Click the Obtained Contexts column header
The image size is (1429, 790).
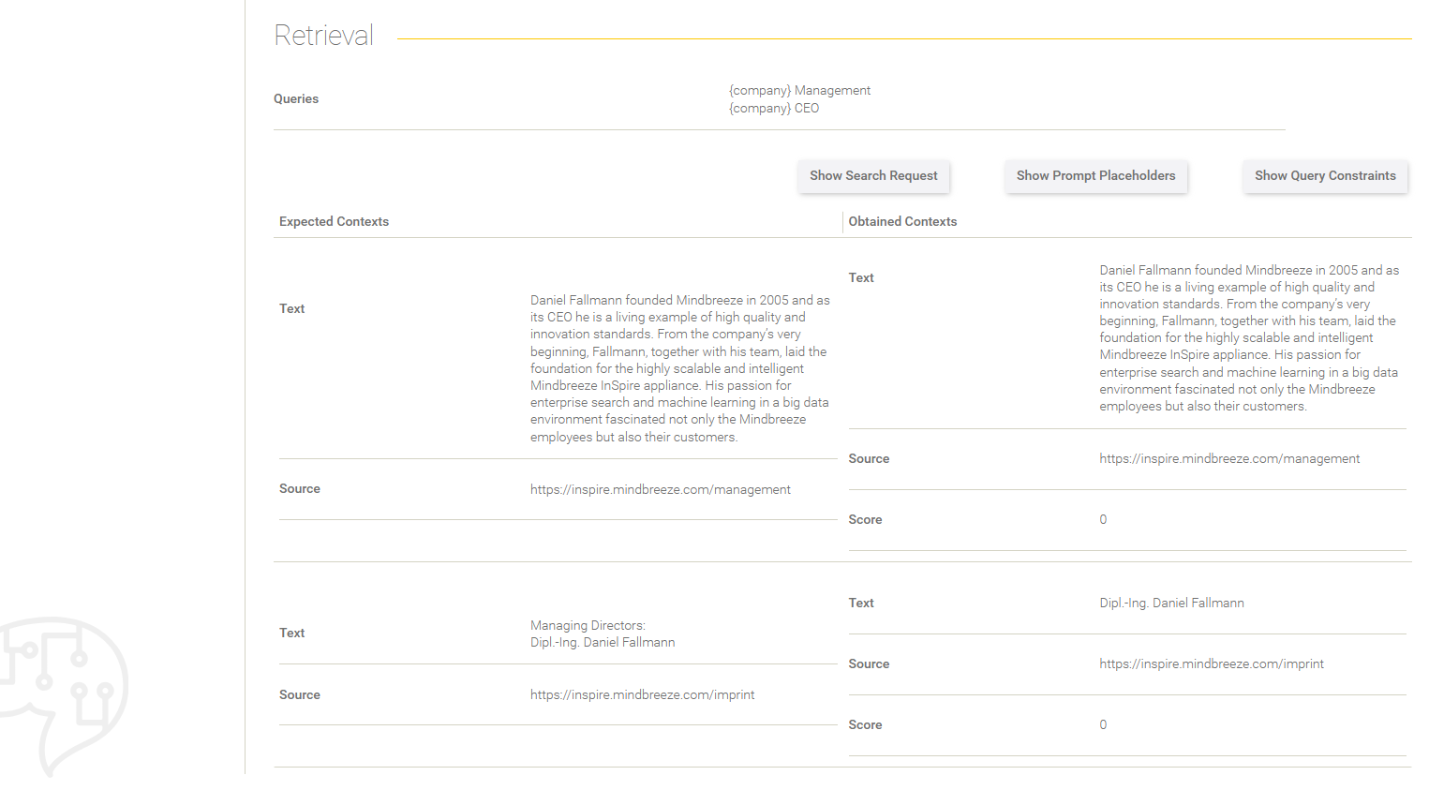coord(902,222)
